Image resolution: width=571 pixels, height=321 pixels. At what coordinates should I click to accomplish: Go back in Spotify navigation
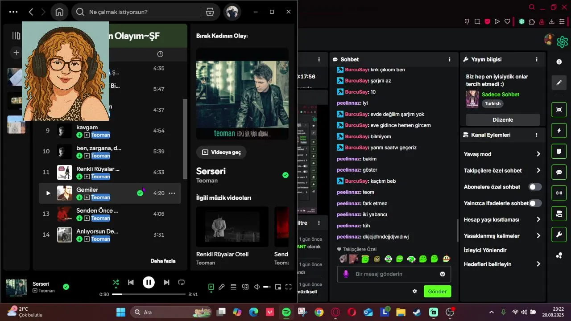[x=31, y=12]
